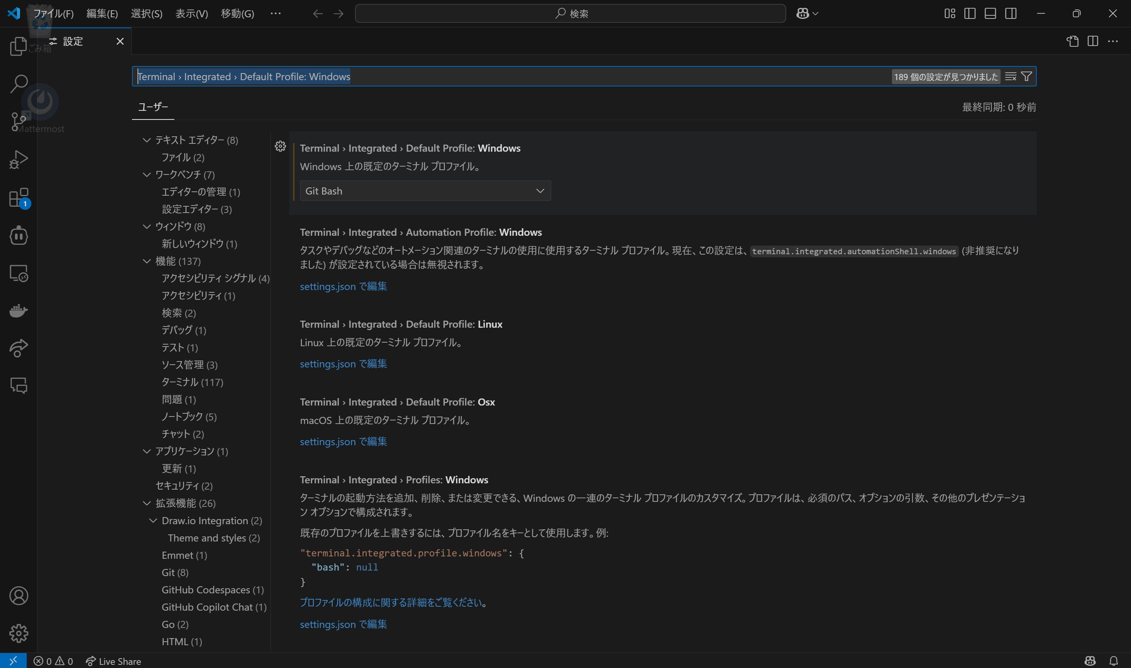Open the 表示(V) menu
Image resolution: width=1131 pixels, height=668 pixels.
(x=191, y=13)
